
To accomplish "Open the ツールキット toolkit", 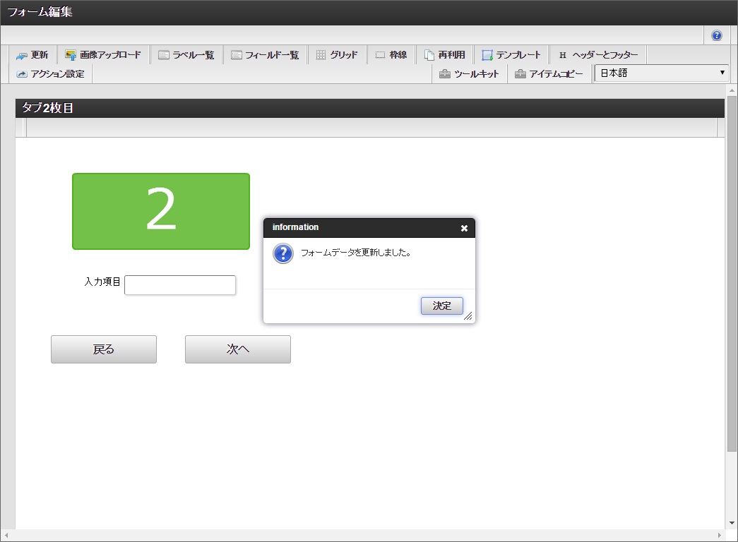I will pyautogui.click(x=469, y=74).
